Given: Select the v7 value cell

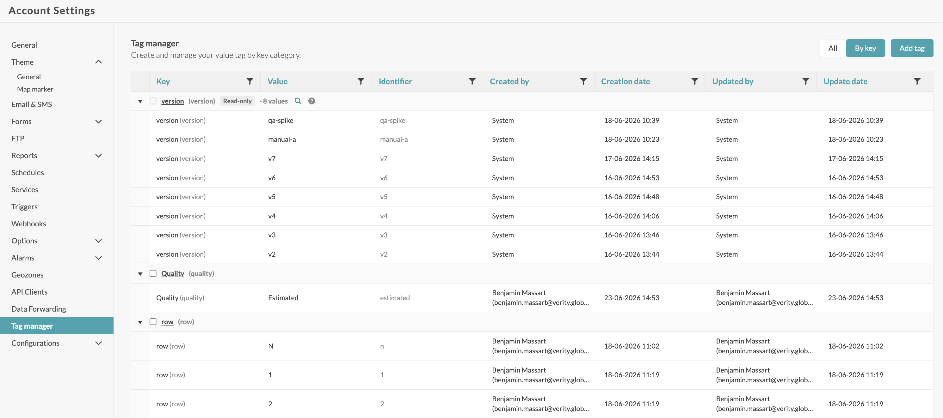Looking at the screenshot, I should pyautogui.click(x=272, y=158).
